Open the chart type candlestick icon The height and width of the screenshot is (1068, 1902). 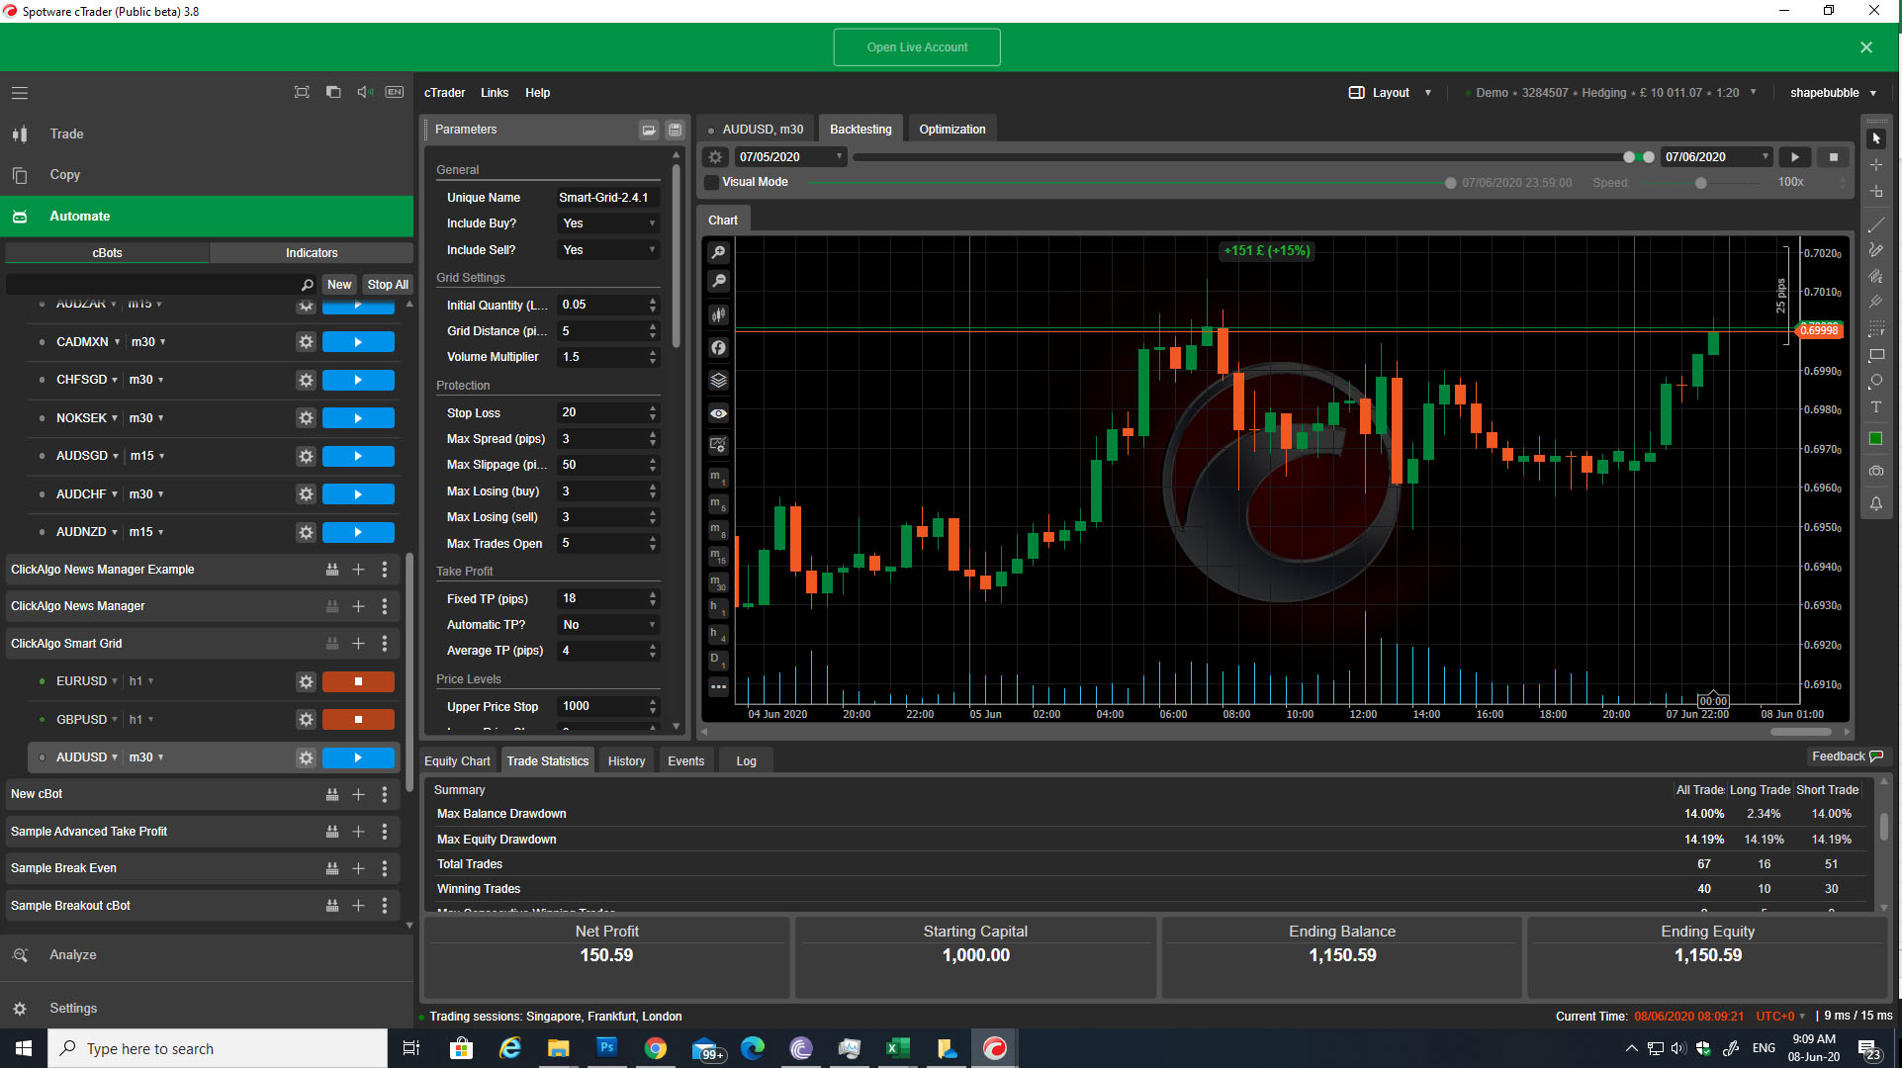pos(719,314)
